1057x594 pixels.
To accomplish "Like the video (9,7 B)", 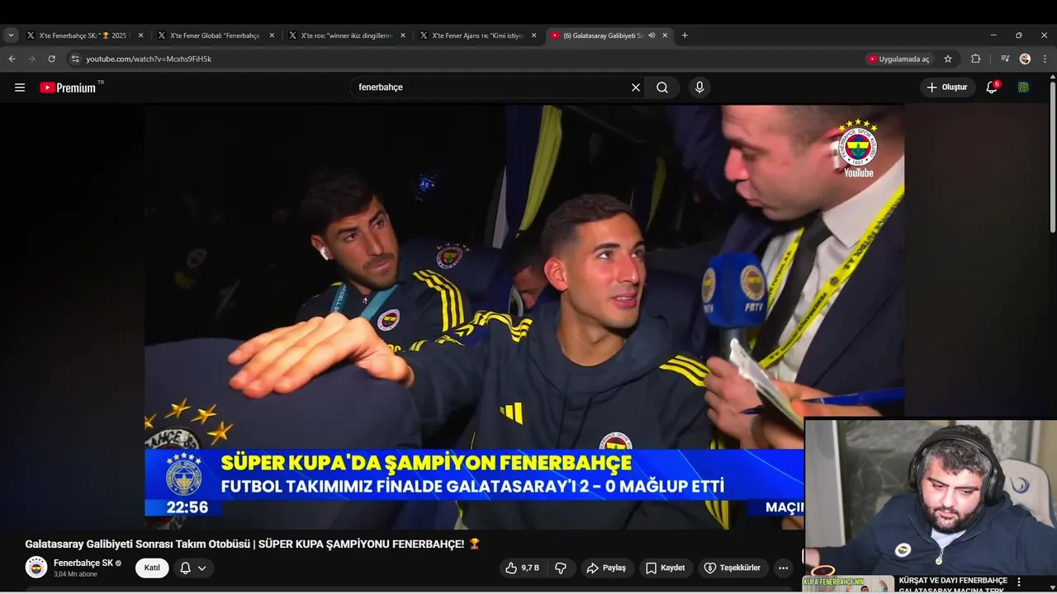I will 522,568.
